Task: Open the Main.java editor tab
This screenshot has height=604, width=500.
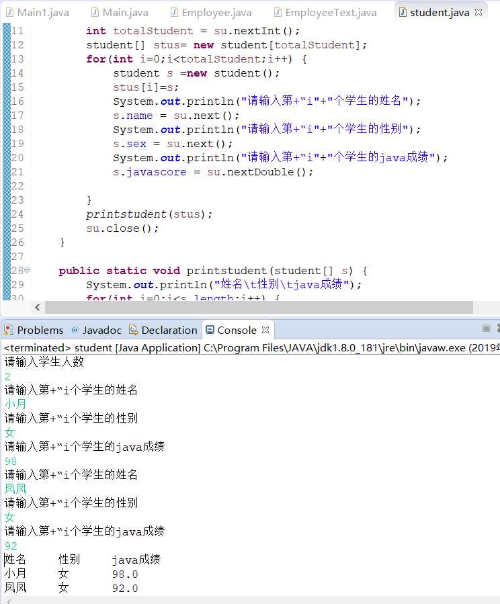Action: click(120, 13)
